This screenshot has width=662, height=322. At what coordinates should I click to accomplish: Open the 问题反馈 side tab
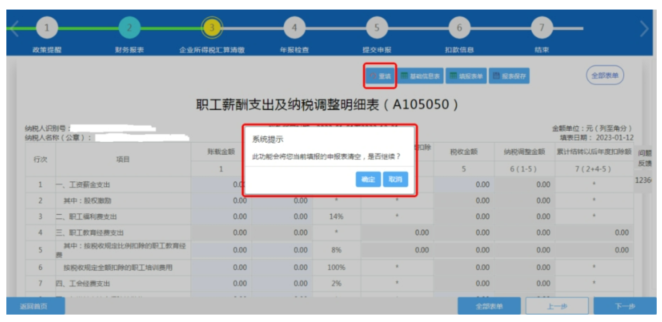click(x=645, y=158)
